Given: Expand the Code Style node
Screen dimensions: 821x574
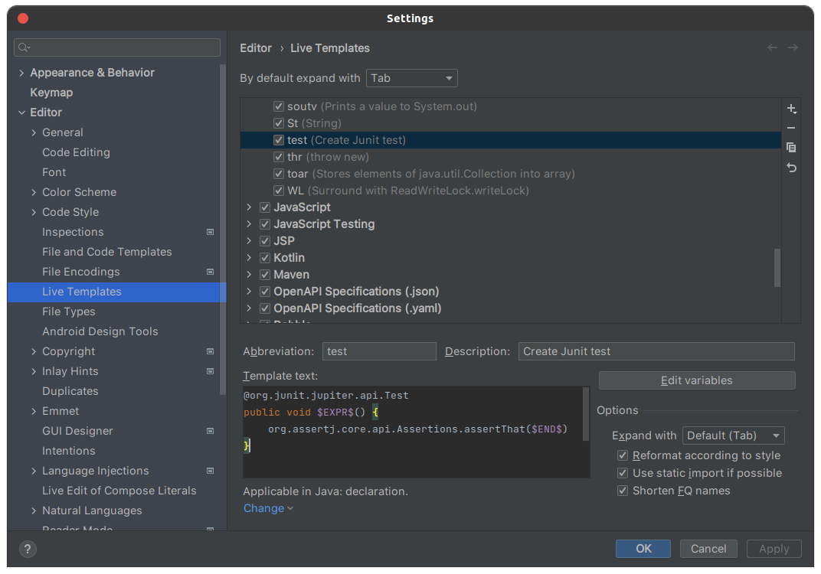Looking at the screenshot, I should point(34,212).
